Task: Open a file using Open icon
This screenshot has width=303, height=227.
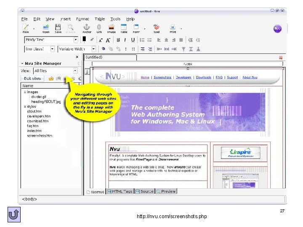Action: pyautogui.click(x=46, y=29)
